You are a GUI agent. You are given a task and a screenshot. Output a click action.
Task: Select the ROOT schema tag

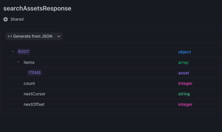pos(23,52)
